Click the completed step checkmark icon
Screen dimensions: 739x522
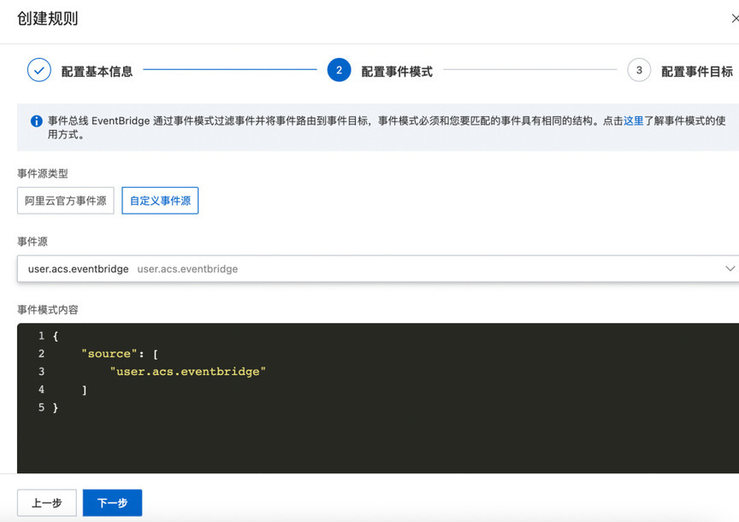pos(39,70)
